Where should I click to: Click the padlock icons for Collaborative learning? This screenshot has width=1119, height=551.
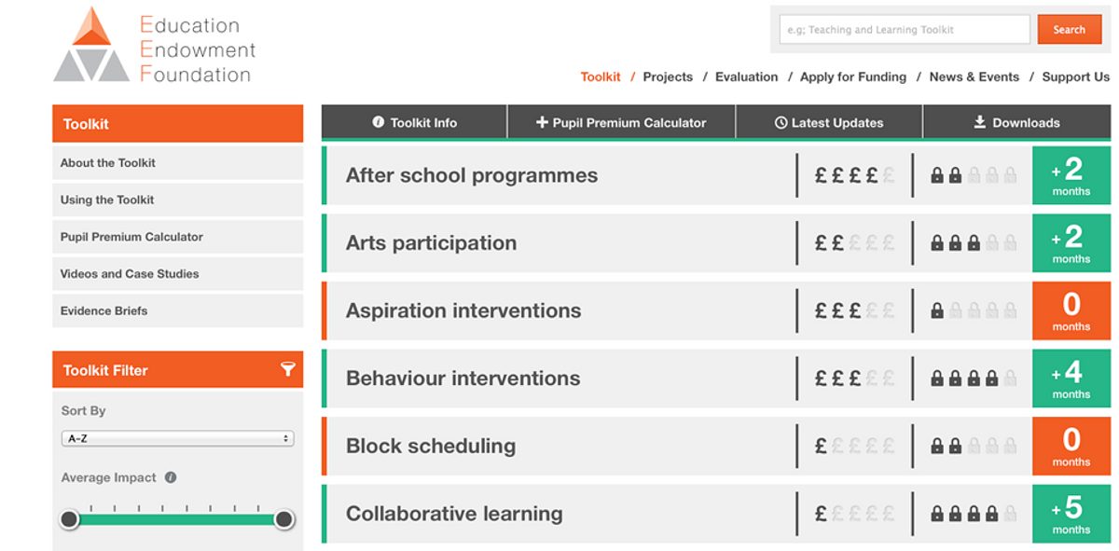click(x=974, y=514)
